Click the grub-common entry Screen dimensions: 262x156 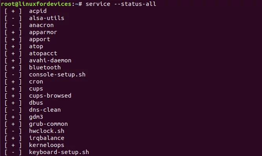click(48, 124)
